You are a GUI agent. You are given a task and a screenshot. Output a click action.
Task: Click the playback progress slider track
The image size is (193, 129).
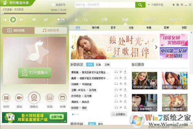click(x=34, y=14)
